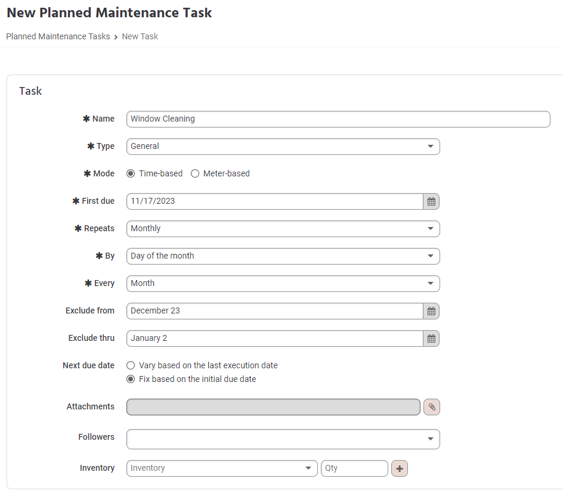Expand the Every dropdown showing Month
Screen dimensions: 563x497
click(x=283, y=284)
